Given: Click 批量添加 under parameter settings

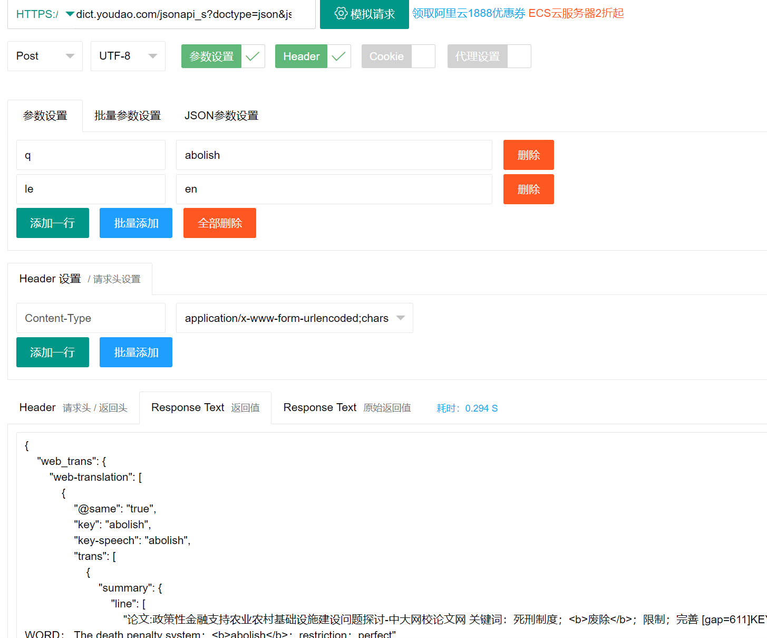Looking at the screenshot, I should (x=136, y=223).
